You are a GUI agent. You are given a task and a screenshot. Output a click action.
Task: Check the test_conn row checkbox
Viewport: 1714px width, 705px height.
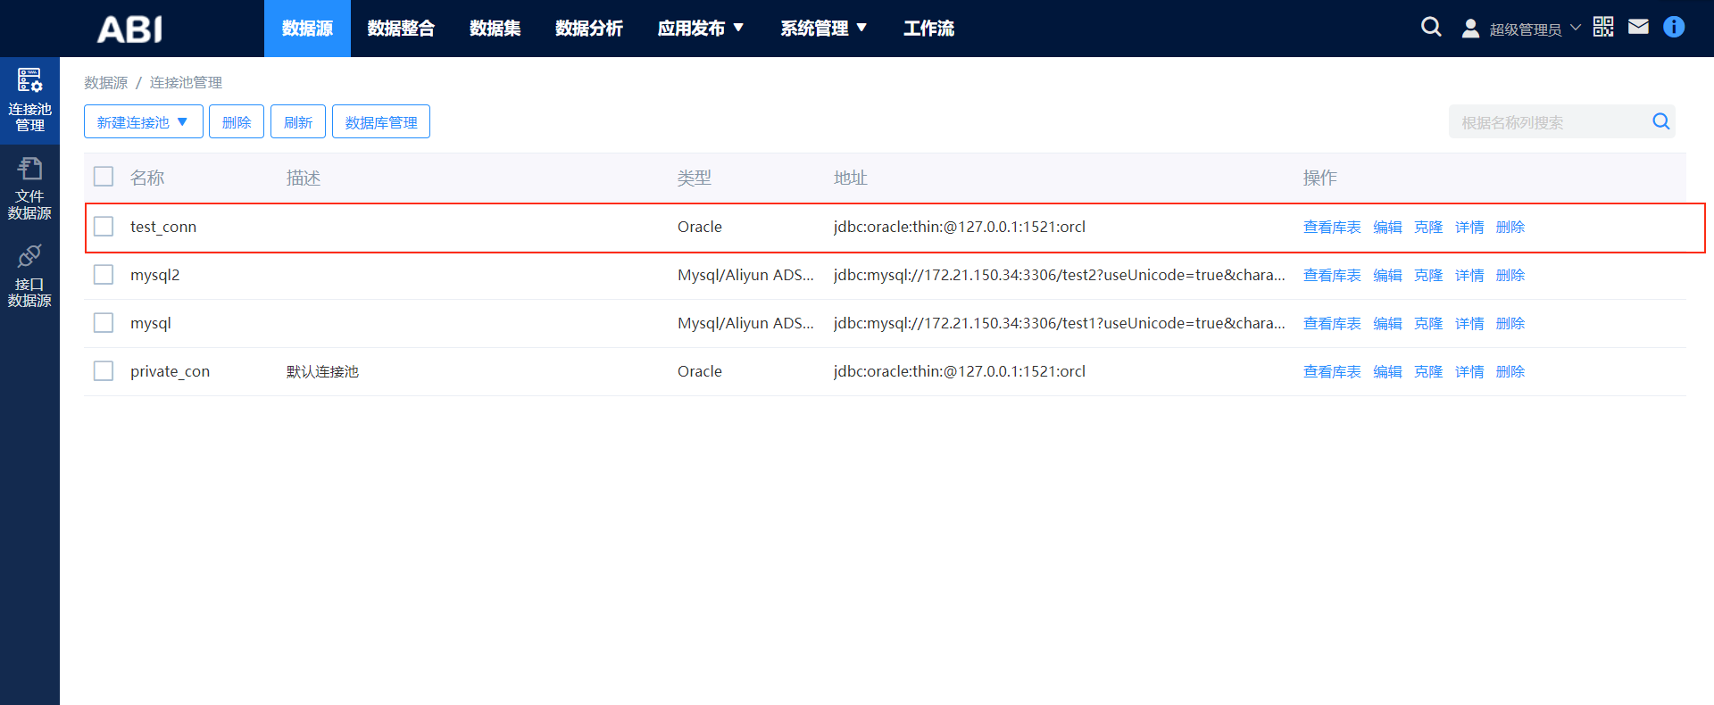tap(104, 227)
